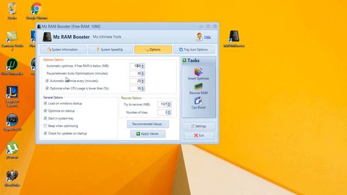Toggle Start in system tray option
The image size is (347, 195).
pyautogui.click(x=45, y=119)
